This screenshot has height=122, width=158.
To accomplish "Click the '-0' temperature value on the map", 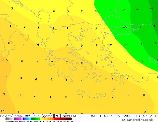I will click(x=110, y=28).
